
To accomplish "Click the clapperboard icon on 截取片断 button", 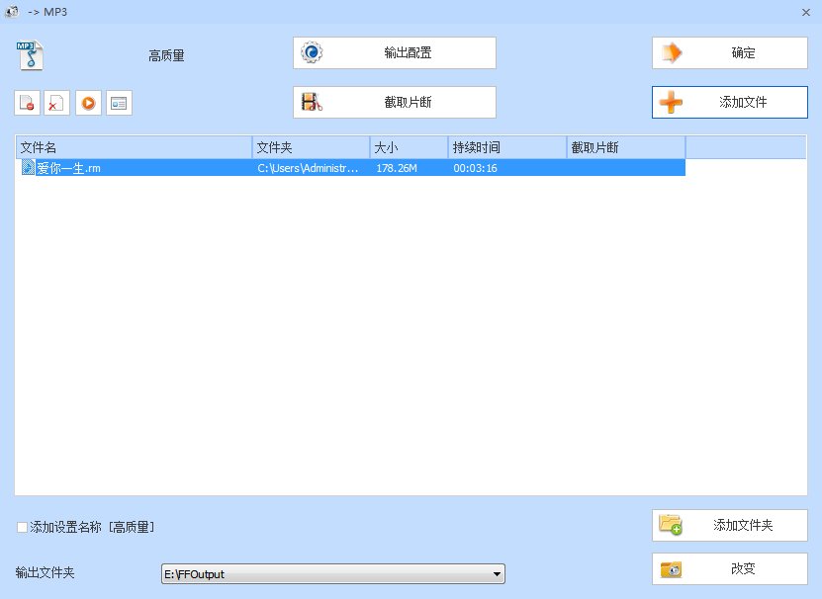I will tap(313, 102).
